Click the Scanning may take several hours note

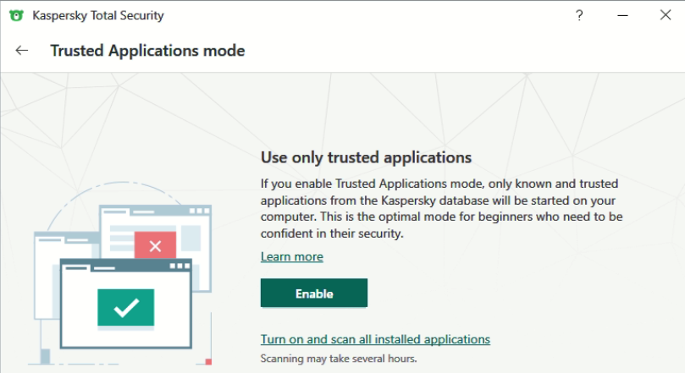click(x=339, y=358)
